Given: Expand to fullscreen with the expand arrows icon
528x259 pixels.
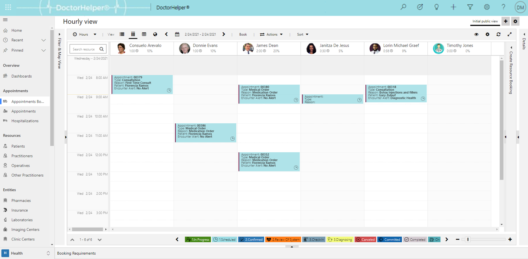Looking at the screenshot, I should [509, 34].
